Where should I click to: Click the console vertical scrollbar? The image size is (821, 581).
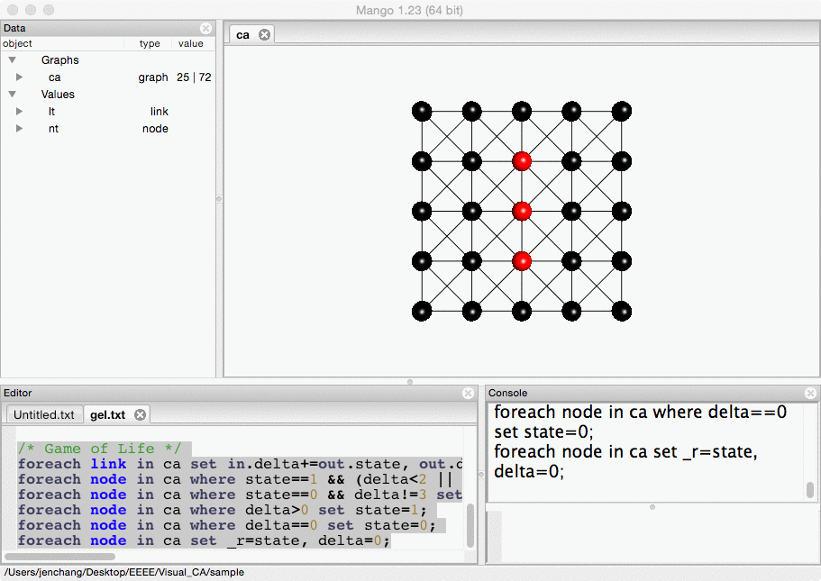809,489
